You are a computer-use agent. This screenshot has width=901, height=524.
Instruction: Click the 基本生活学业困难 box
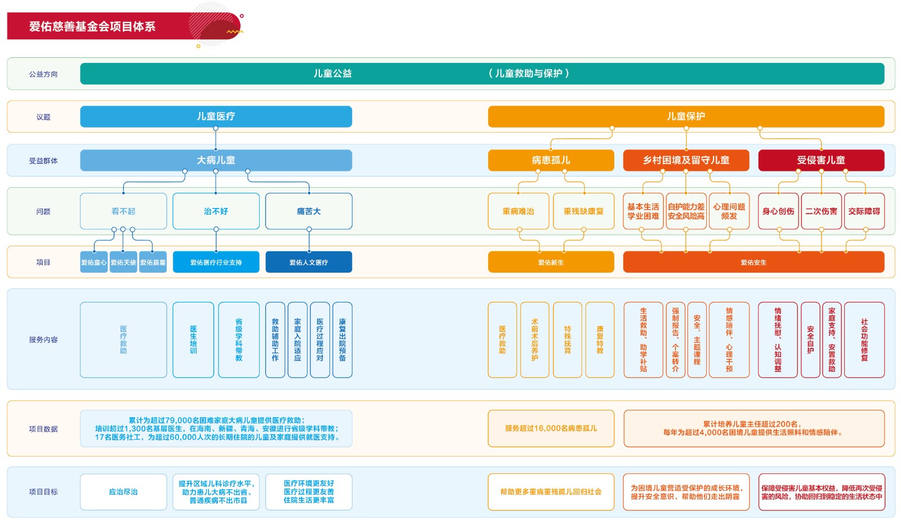point(643,211)
